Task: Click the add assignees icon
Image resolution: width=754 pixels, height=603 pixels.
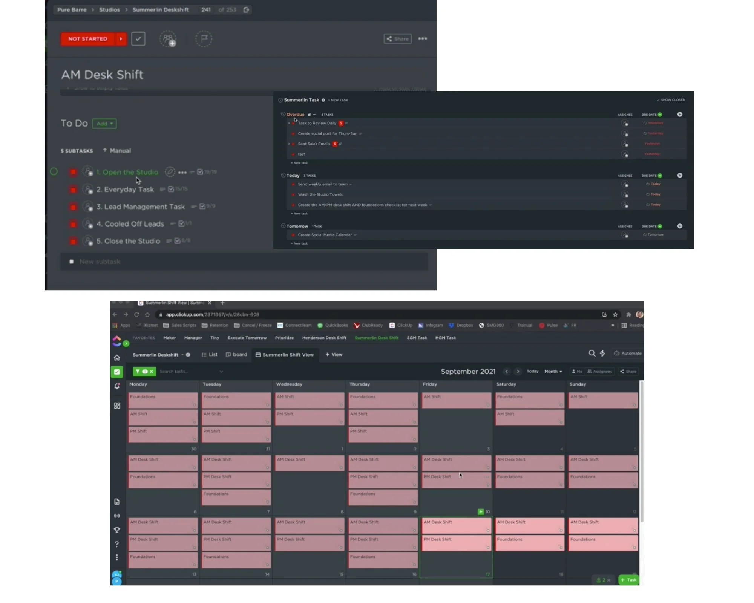Action: (168, 39)
